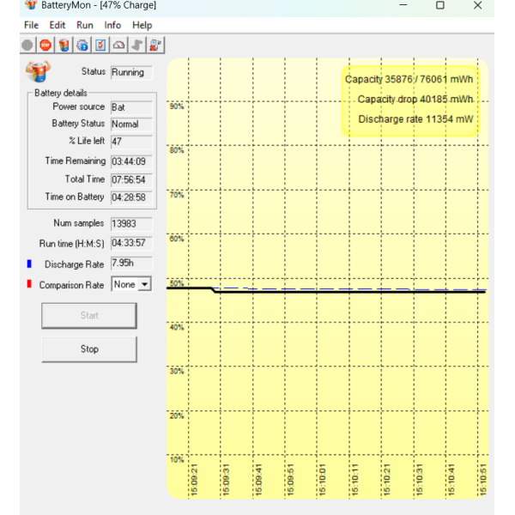Click the greyed-out octagon start toolbar icon
Screen dimensions: 515x515
[x=27, y=45]
